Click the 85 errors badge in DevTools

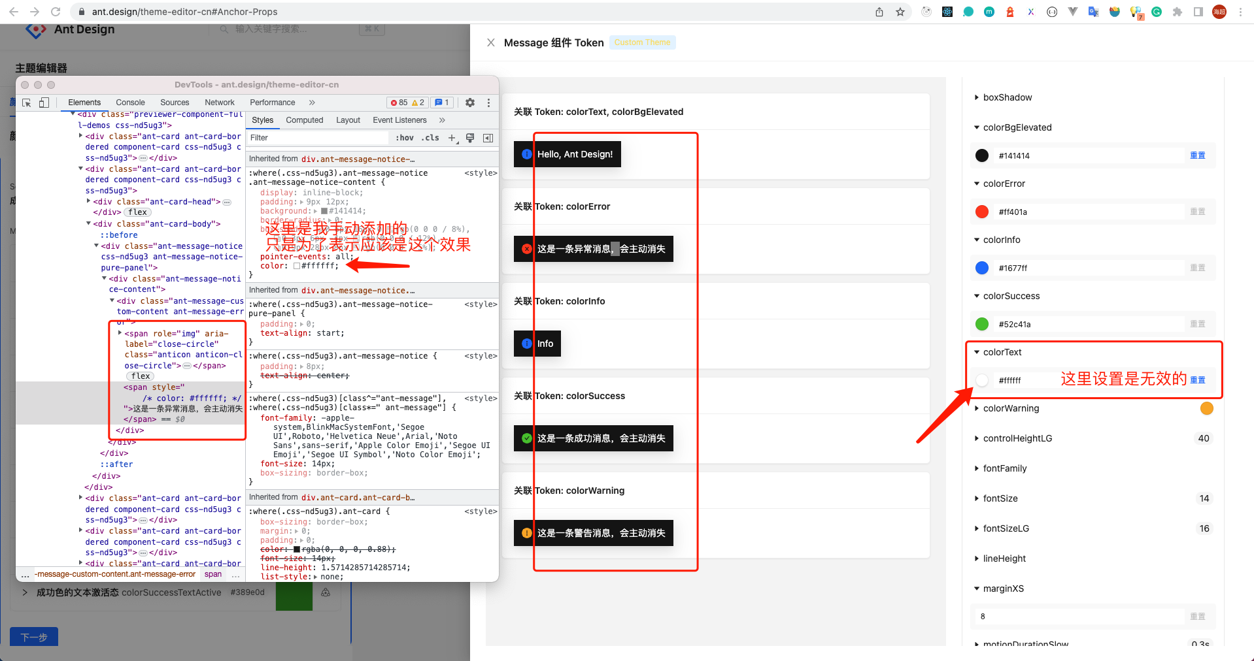point(401,103)
